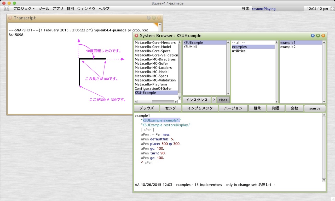The height and width of the screenshot is (201, 335).
Task: Select Metacello-MC-Gofer package
Action: point(156,64)
